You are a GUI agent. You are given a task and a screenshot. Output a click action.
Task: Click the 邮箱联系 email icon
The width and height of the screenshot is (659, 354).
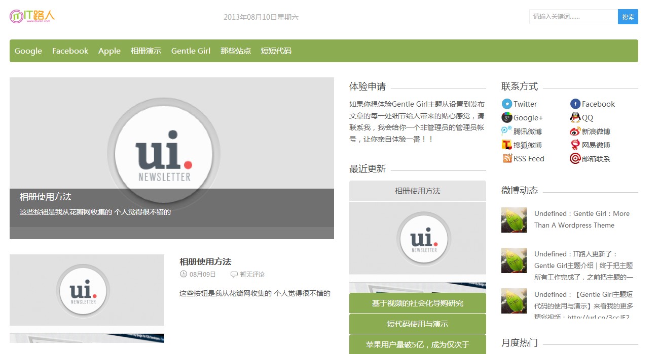575,158
